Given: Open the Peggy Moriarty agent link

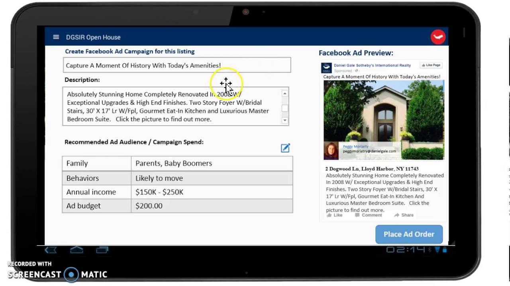Looking at the screenshot, I should 356,147.
